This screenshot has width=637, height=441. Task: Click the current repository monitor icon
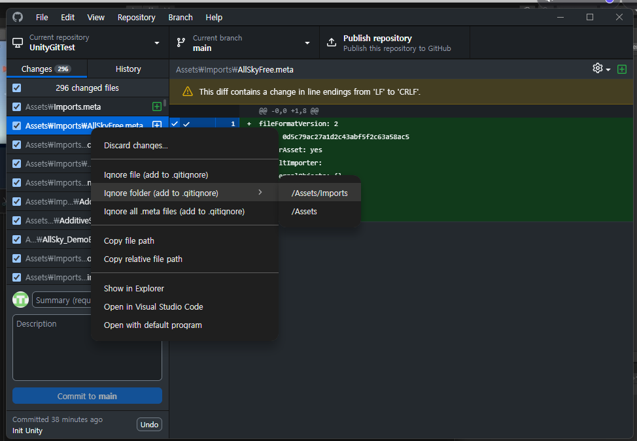click(18, 42)
